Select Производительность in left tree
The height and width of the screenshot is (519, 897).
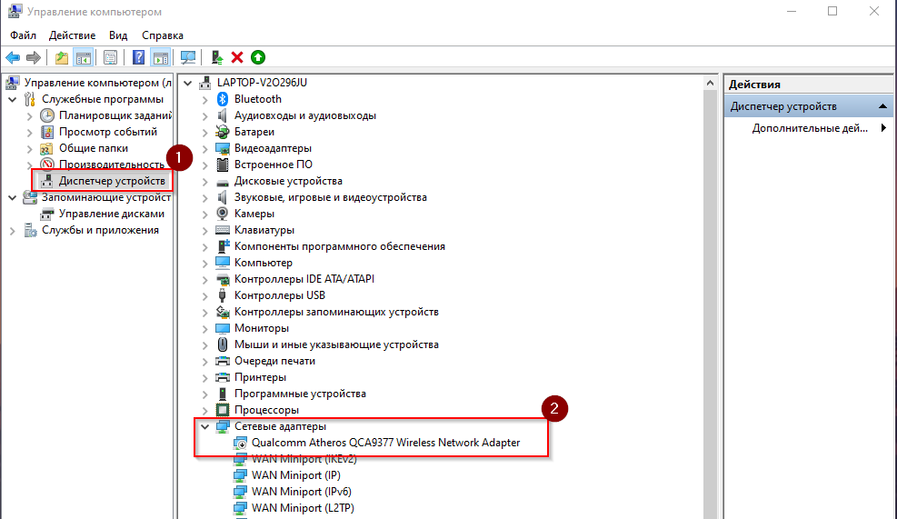click(112, 165)
